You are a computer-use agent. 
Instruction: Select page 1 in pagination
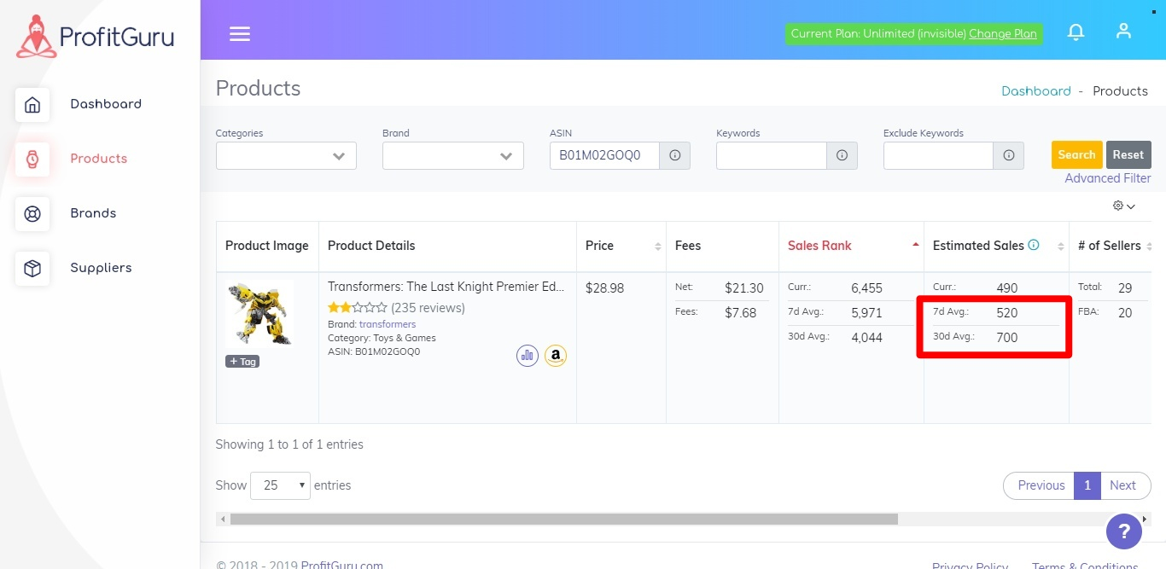(1087, 485)
